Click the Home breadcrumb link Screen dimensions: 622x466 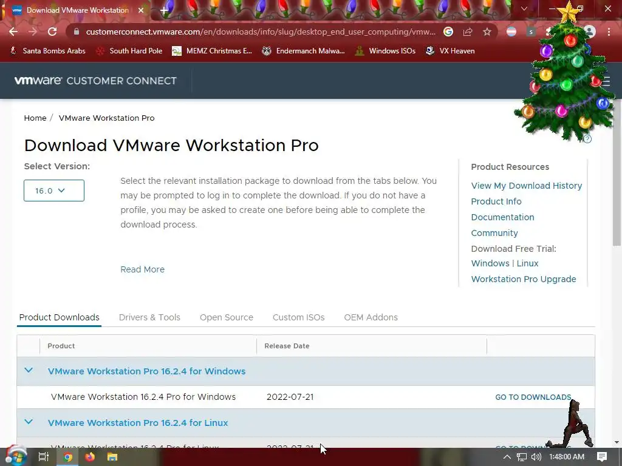tap(35, 118)
